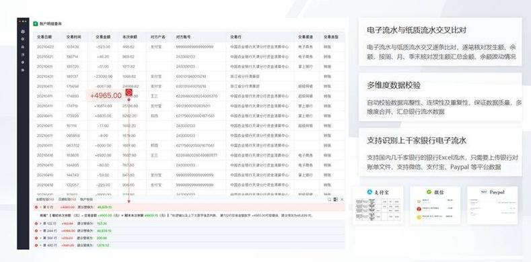Click transaction time cell 063702
Image resolution: width=531 pixels, height=262 pixels.
coord(73,145)
